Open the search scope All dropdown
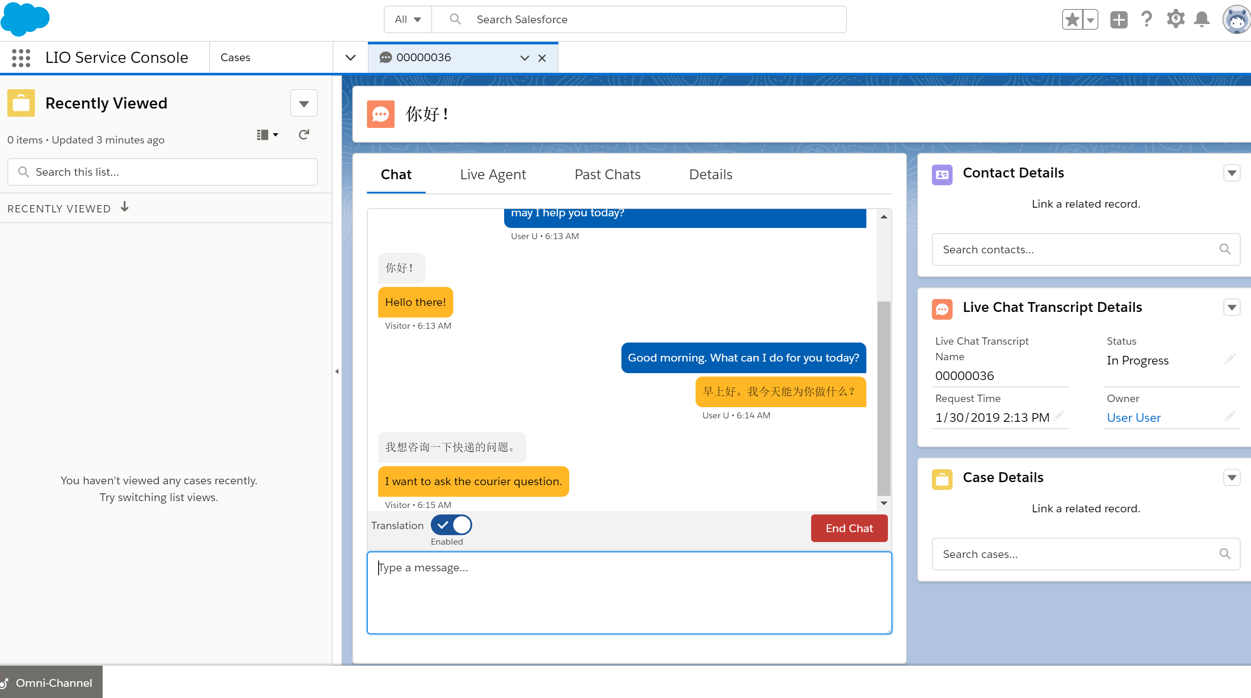 coord(408,20)
